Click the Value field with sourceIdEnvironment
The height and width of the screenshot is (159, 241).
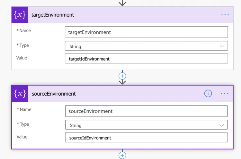[146, 138]
